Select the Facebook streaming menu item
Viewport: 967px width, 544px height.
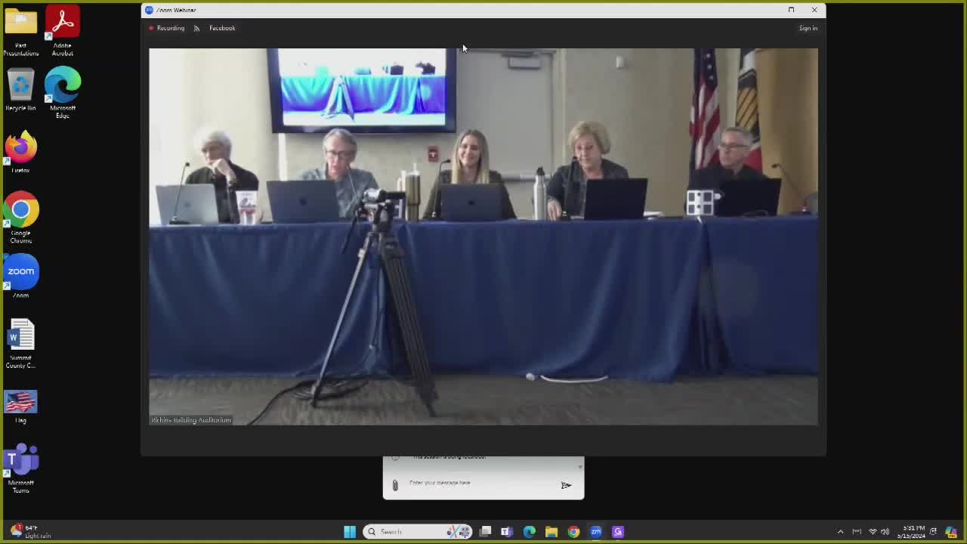pyautogui.click(x=222, y=28)
